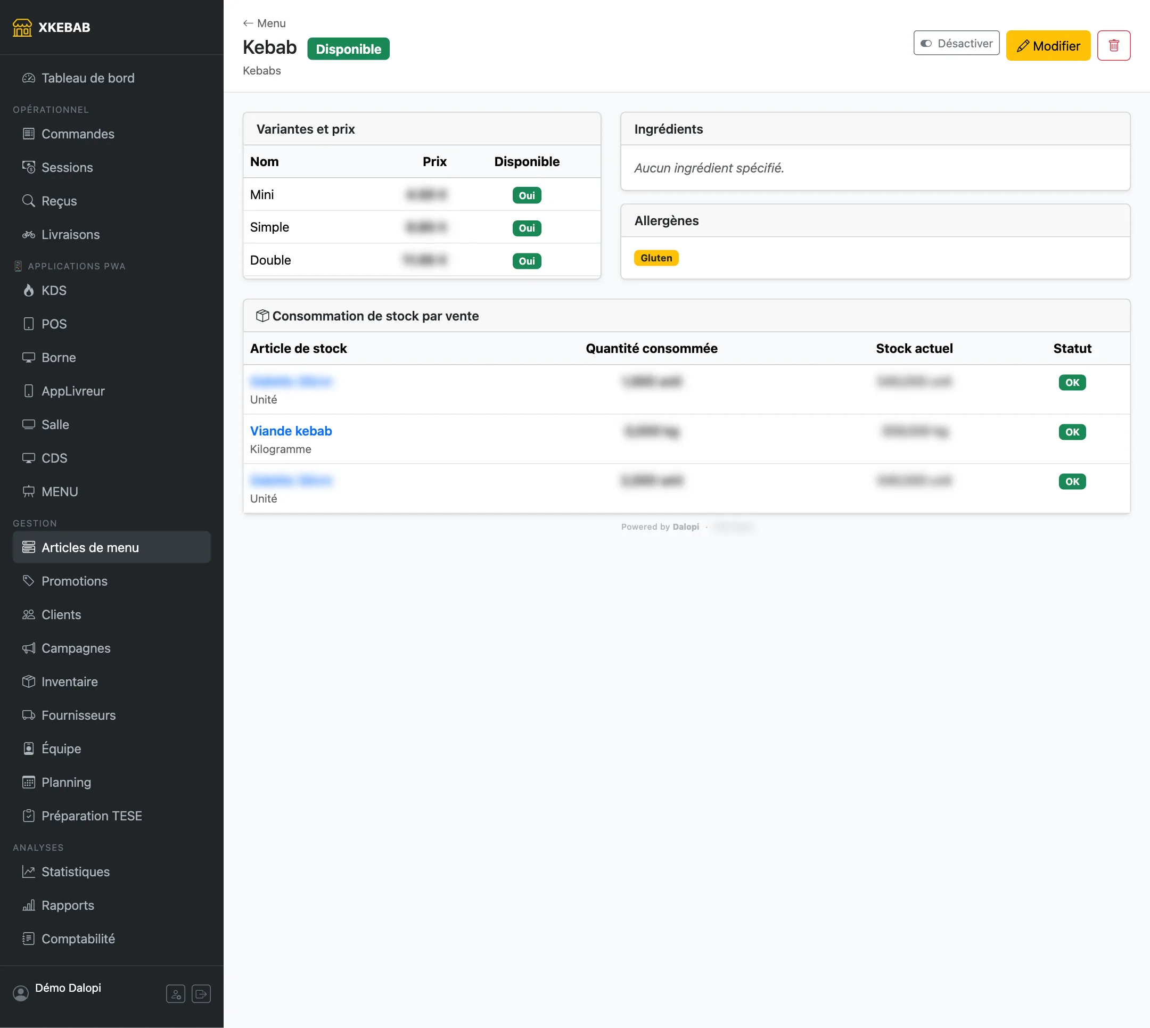Image resolution: width=1150 pixels, height=1028 pixels.
Task: Launch the CDS app entry
Action: pyautogui.click(x=112, y=458)
